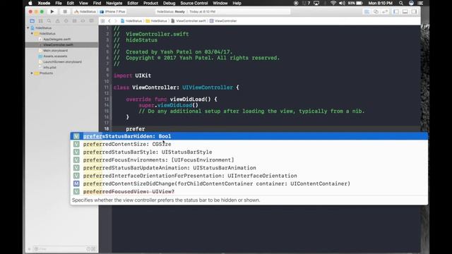Image resolution: width=452 pixels, height=254 pixels.
Task: Choose preferredStatusBarStyle completion
Action: pyautogui.click(x=249, y=152)
